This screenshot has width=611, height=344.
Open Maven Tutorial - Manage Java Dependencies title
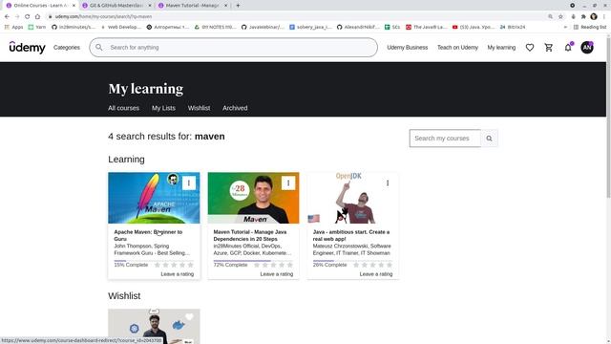pos(250,235)
